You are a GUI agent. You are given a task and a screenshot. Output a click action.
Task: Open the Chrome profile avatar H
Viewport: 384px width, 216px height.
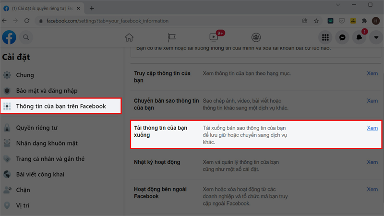click(x=376, y=21)
